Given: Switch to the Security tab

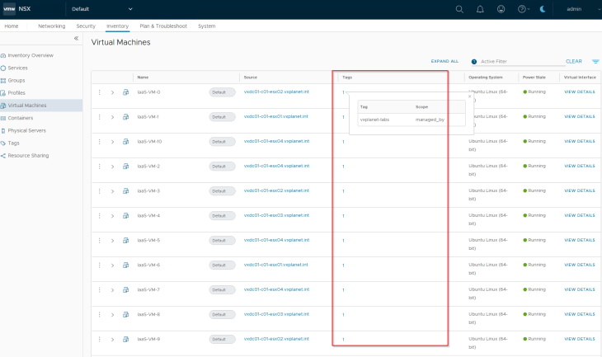Looking at the screenshot, I should tap(86, 26).
